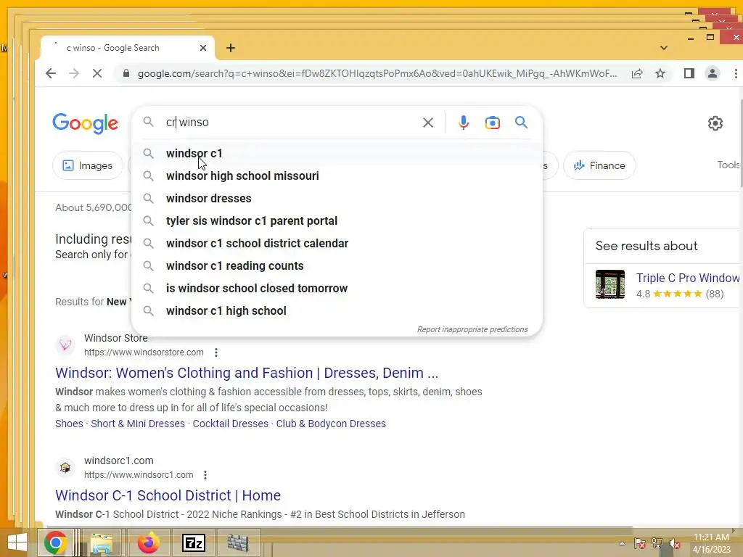Launch Firefox from the taskbar
The image size is (743, 557).
pyautogui.click(x=148, y=542)
